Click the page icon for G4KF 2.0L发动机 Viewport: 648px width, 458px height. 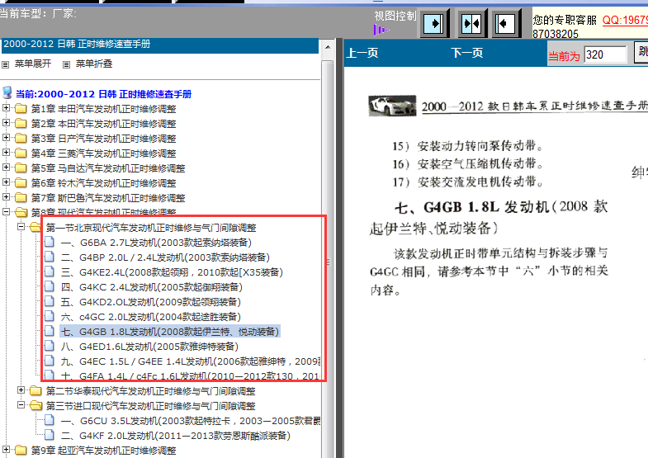[x=50, y=435]
